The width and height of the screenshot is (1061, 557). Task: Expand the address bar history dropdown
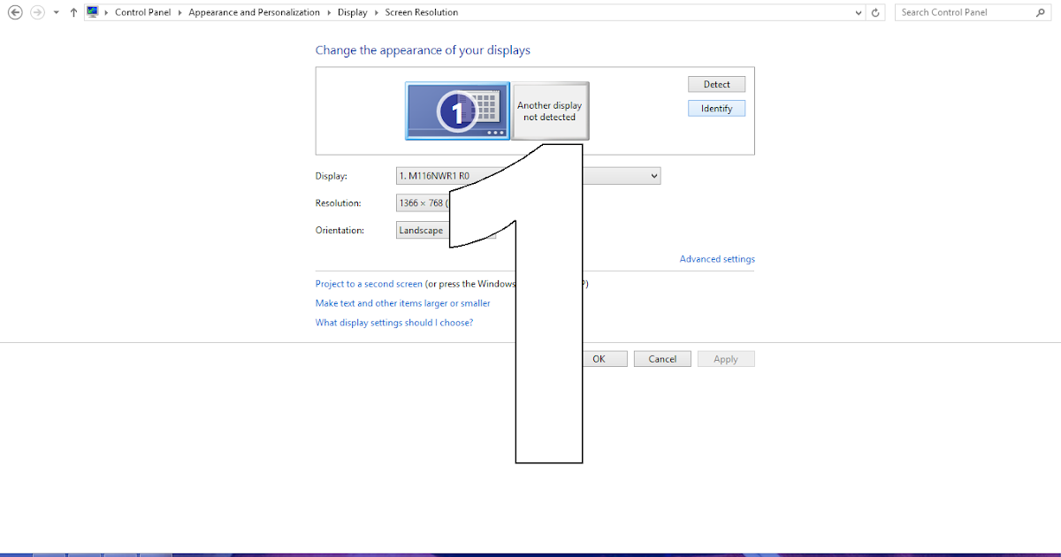point(857,11)
